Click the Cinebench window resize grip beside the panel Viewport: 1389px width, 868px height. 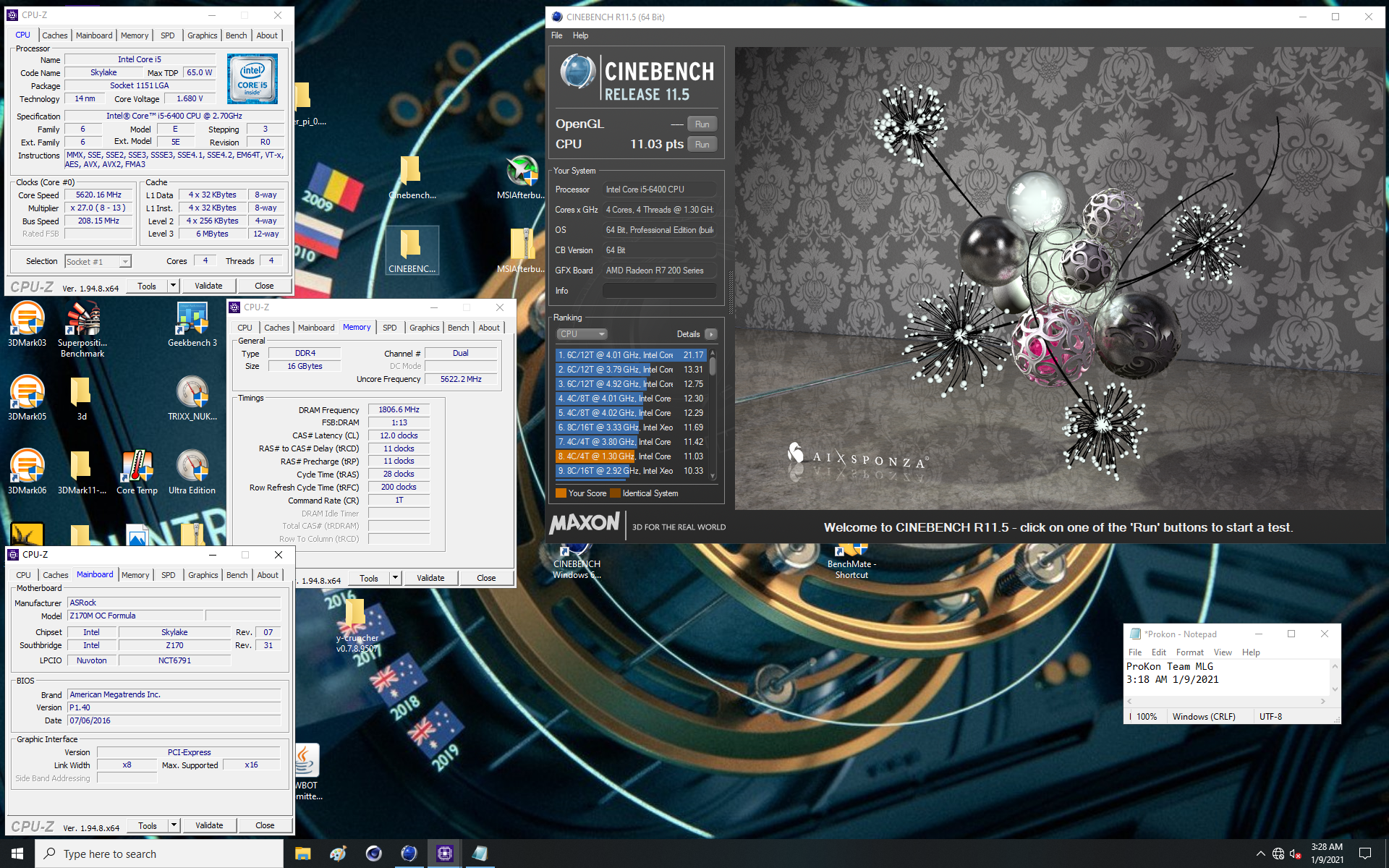(730, 293)
